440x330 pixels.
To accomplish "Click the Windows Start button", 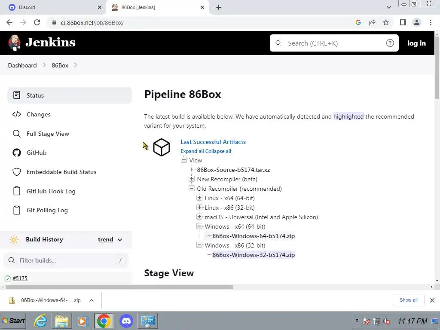I will [x=13, y=321].
